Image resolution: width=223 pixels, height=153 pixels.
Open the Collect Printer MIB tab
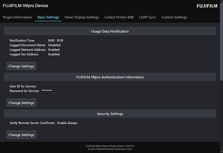[x=119, y=17]
